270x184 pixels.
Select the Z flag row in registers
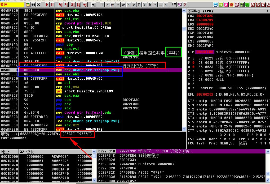pyautogui.click(x=218, y=71)
